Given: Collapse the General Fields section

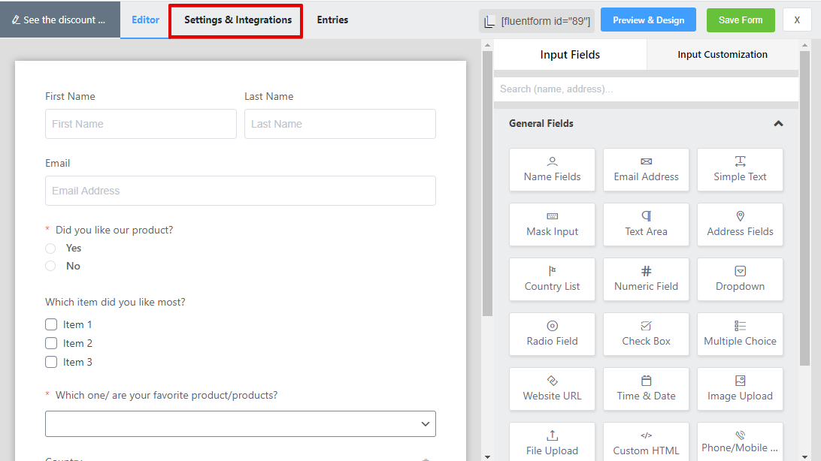Looking at the screenshot, I should tap(778, 123).
